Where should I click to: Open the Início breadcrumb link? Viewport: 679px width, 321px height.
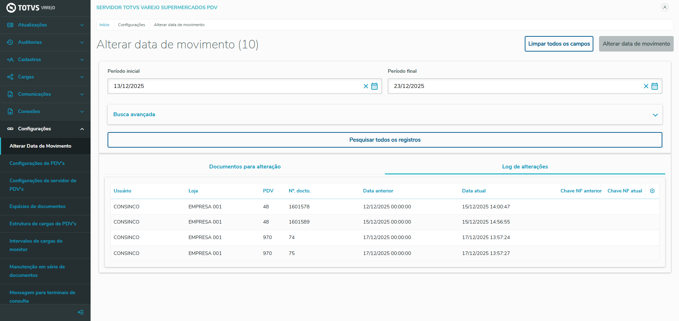coord(104,25)
